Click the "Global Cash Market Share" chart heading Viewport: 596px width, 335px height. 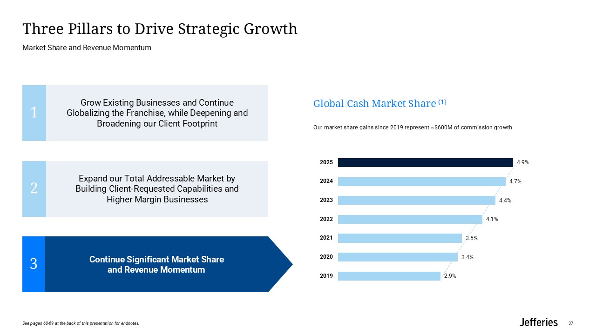click(374, 104)
